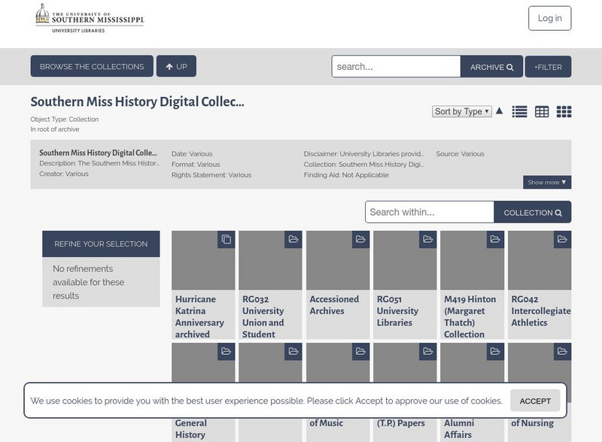Click the Log in button

click(x=549, y=18)
